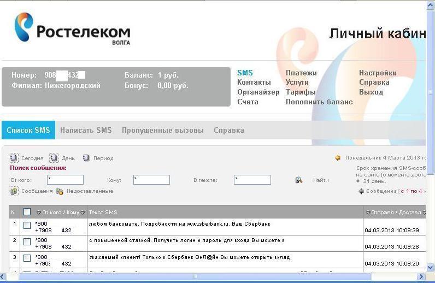This screenshot has width=435, height=283.
Task: Click sort arrow left of Отправл / Доставл
Action: (x=367, y=213)
